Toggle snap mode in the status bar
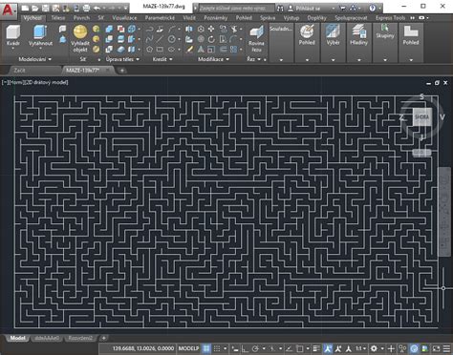The height and width of the screenshot is (355, 453). coord(217,348)
